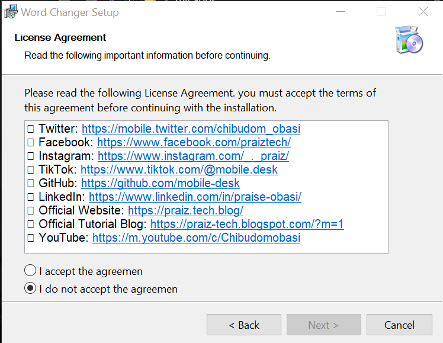Open the GitHub mobile-desk link
The width and height of the screenshot is (443, 343).
click(x=160, y=183)
